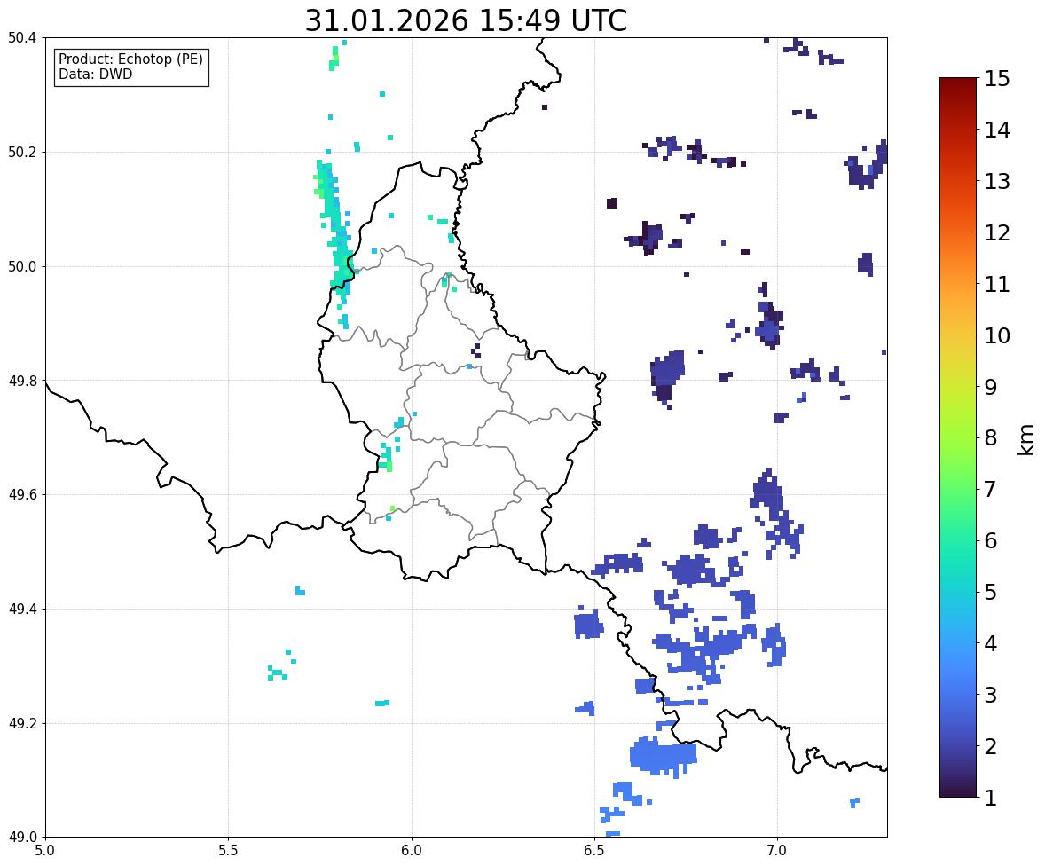This screenshot has width=1045, height=866.
Task: Click the colorbar tick value '1'
Action: (x=991, y=798)
